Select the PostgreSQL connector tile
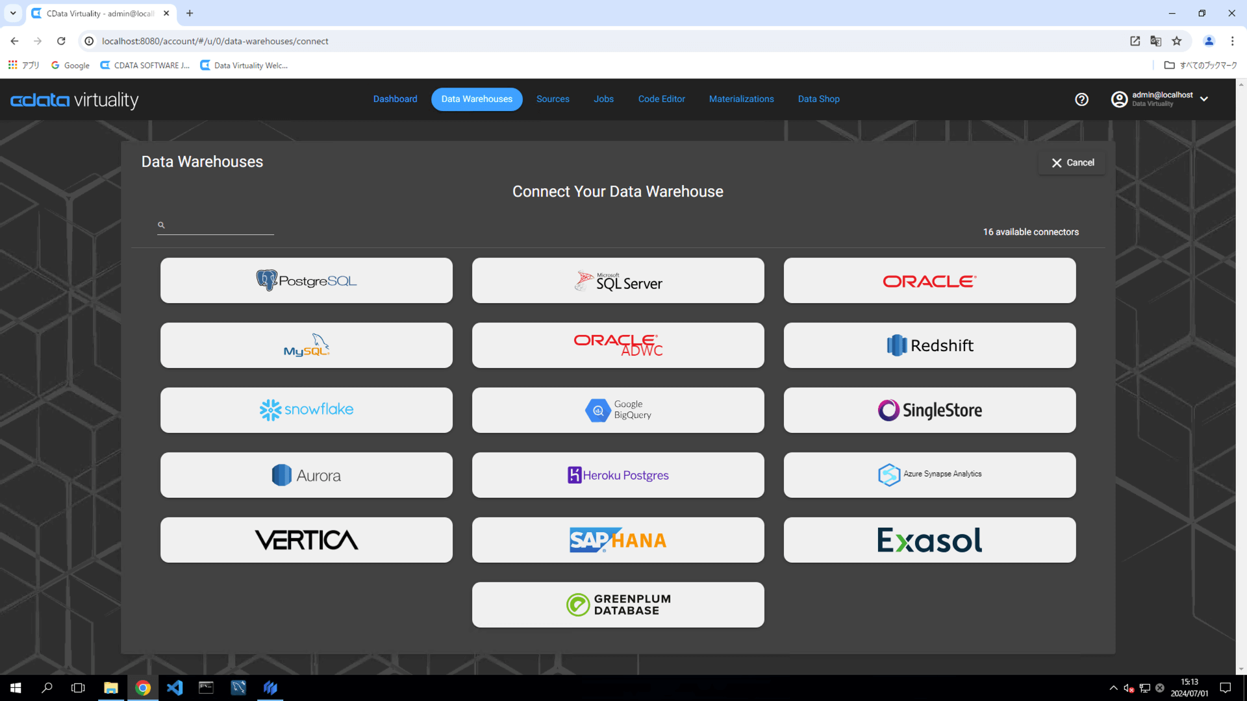Screen dimensions: 1247x701 307,280
